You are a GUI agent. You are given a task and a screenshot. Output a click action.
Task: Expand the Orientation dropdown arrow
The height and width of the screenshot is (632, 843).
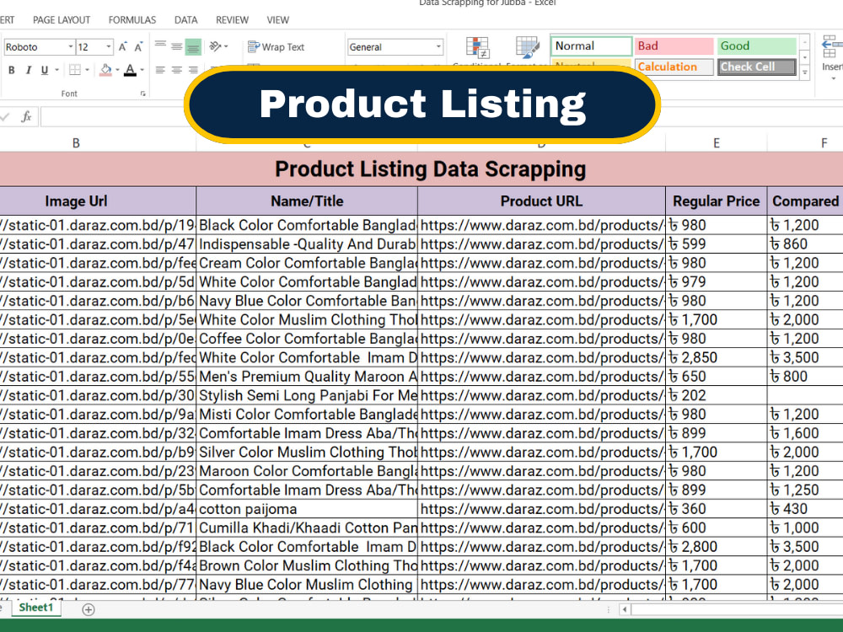[x=226, y=46]
